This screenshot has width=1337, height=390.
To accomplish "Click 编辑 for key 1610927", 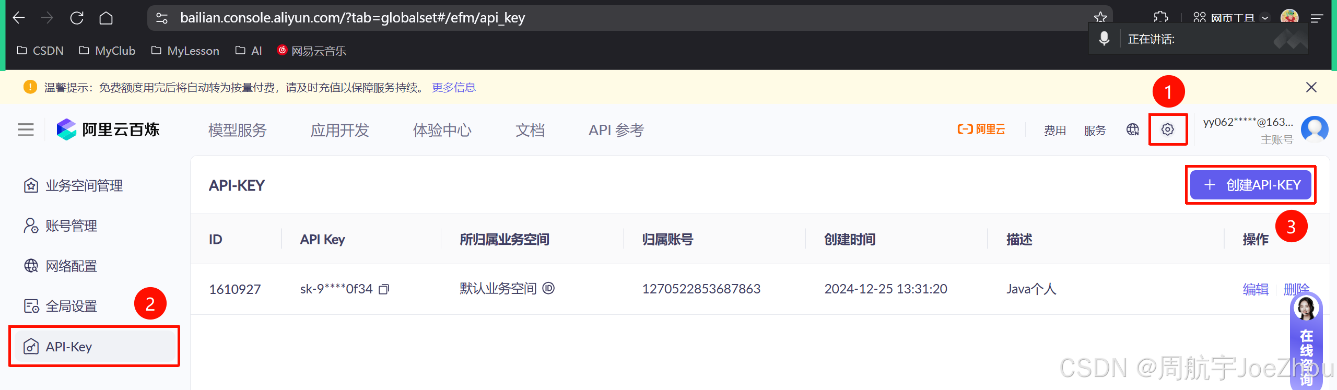I will [x=1256, y=289].
